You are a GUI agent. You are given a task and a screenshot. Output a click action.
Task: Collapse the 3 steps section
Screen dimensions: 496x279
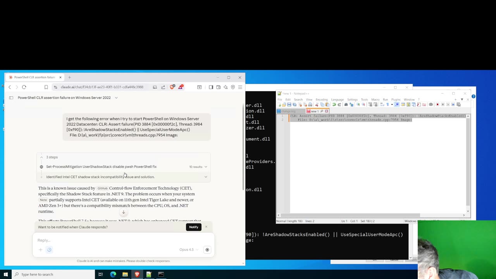tap(41, 157)
